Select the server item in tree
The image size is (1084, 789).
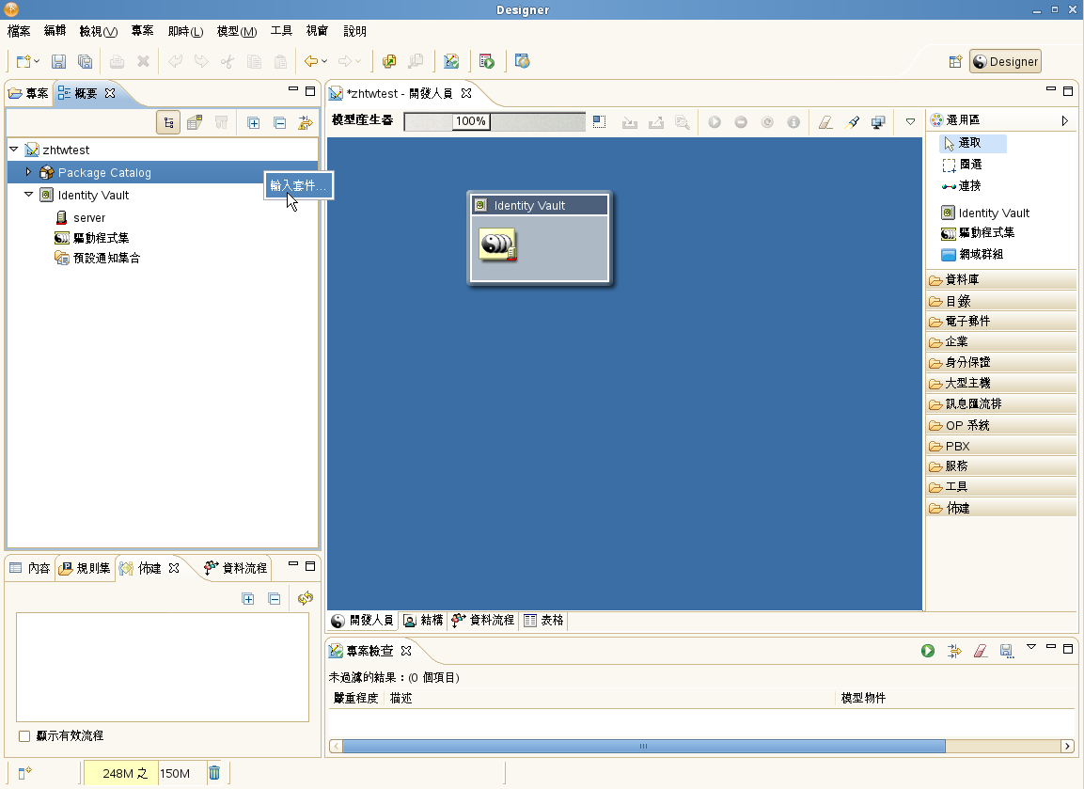[x=89, y=218]
